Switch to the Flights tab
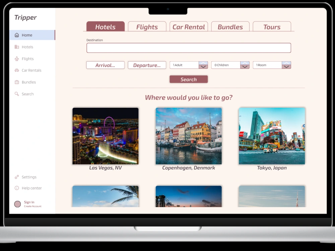335x251 pixels. (x=147, y=26)
